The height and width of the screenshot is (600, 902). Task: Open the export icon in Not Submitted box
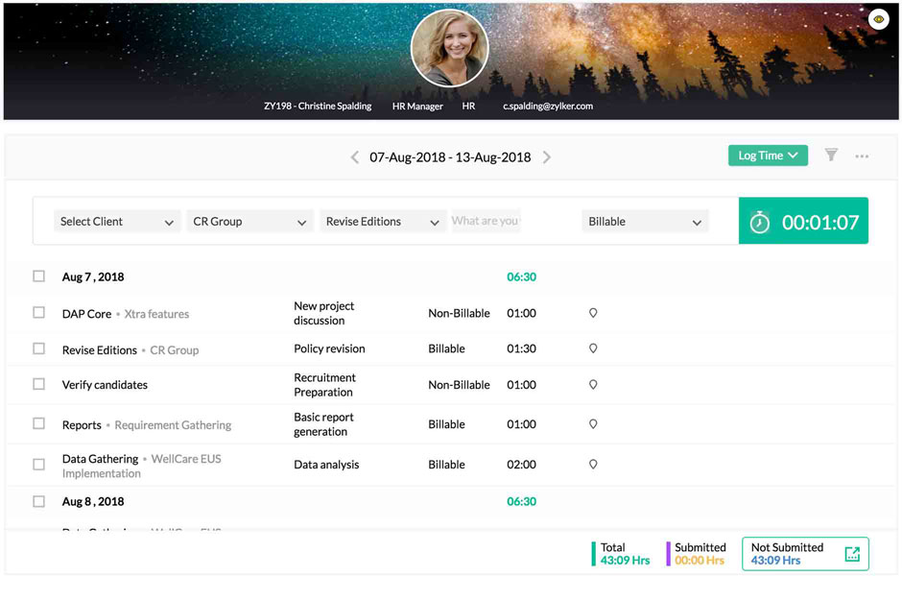click(x=852, y=553)
